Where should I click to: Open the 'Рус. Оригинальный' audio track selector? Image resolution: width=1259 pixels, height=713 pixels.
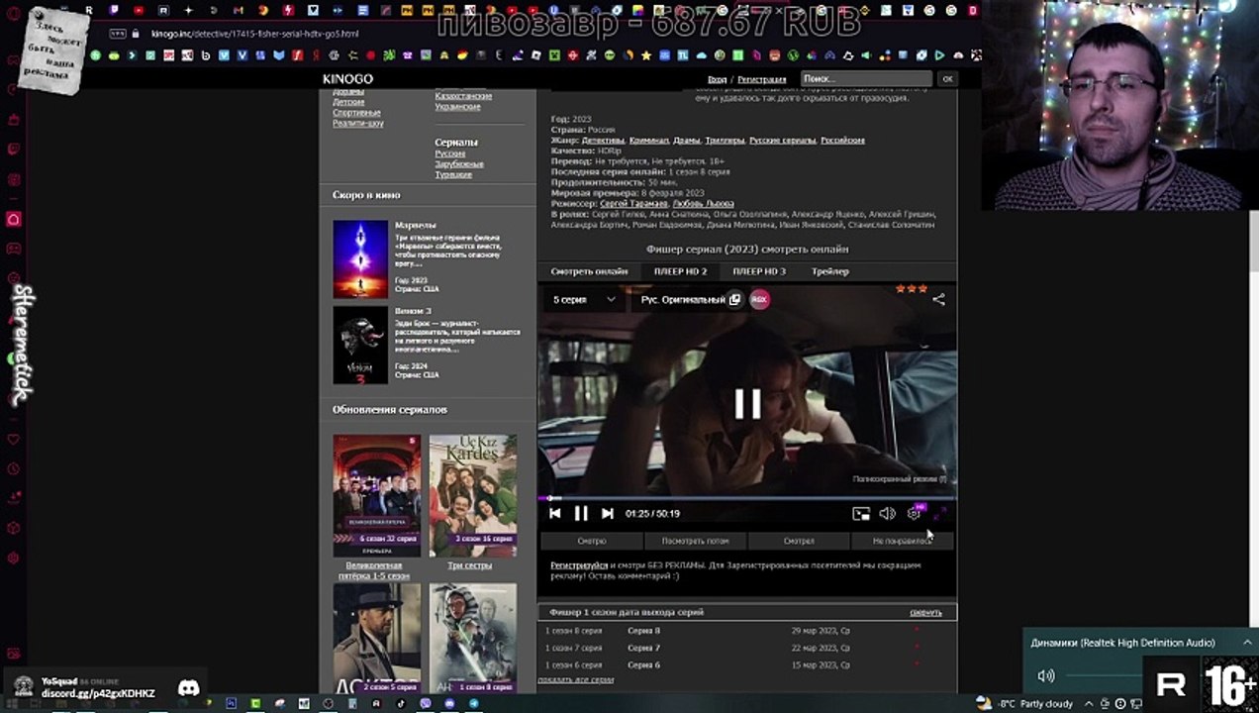[682, 299]
